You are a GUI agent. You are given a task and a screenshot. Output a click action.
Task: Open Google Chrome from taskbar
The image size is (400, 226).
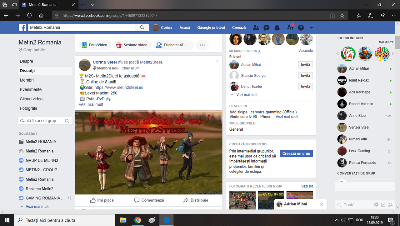pyautogui.click(x=137, y=220)
